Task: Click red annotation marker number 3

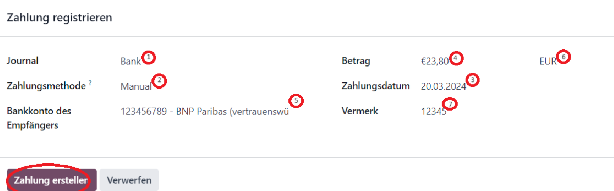Action: click(x=473, y=79)
